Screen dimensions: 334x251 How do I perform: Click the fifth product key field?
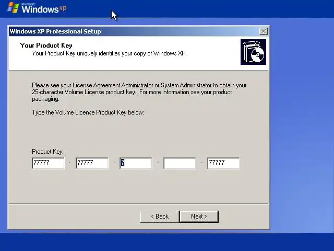[x=223, y=163]
